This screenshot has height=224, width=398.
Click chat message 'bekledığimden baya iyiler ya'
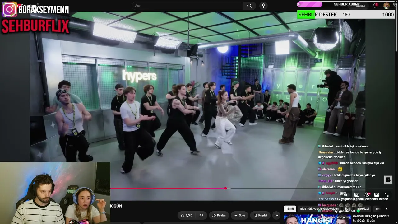pyautogui.click(x=354, y=175)
